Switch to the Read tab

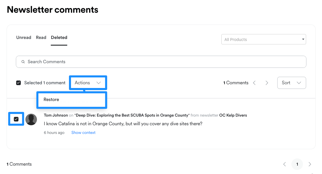tap(41, 38)
